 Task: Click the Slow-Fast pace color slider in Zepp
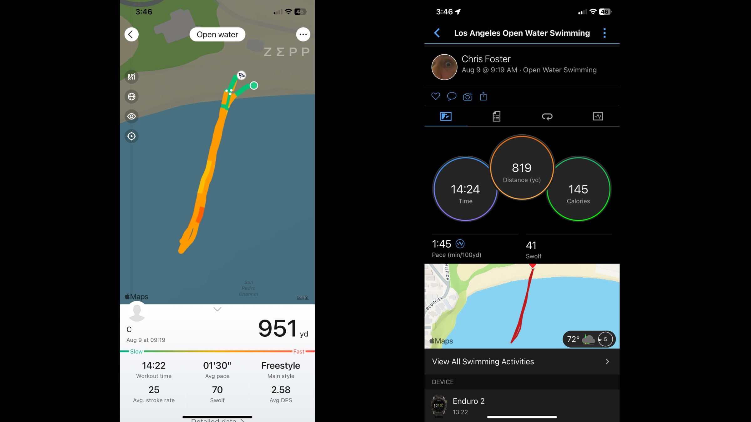point(217,351)
